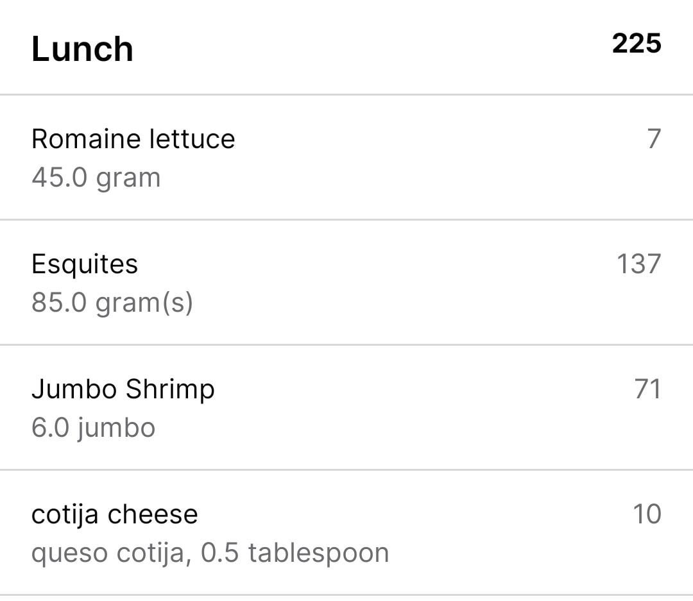Click the Esquites calorie count 137
This screenshot has width=693, height=601.
[x=639, y=264]
